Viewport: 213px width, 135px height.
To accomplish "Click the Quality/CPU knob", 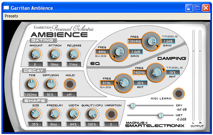I will click(x=92, y=114).
